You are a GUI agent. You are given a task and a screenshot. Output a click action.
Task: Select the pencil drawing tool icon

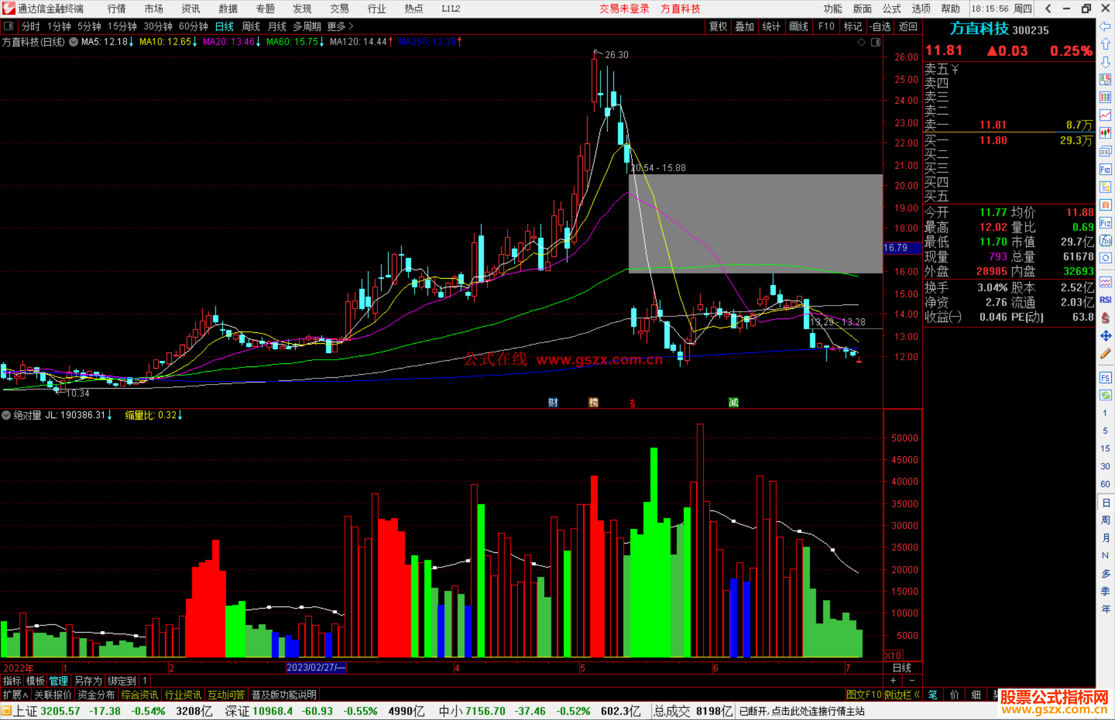pos(1105,354)
